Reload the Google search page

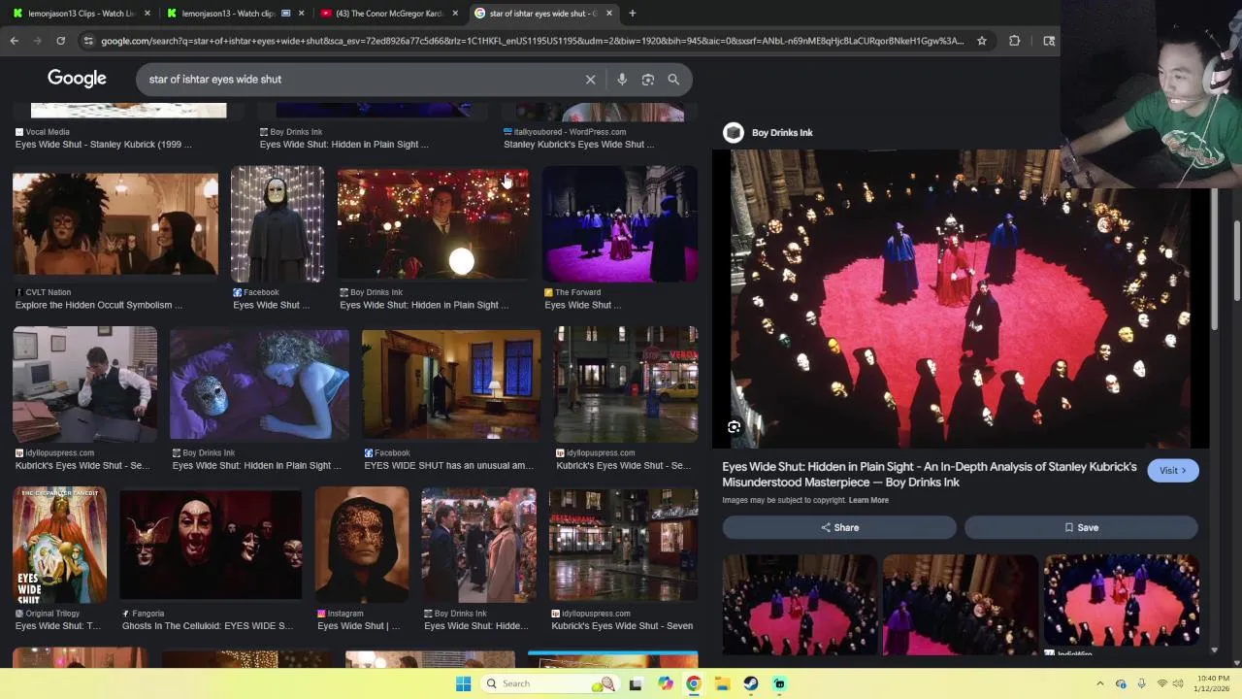[x=60, y=41]
